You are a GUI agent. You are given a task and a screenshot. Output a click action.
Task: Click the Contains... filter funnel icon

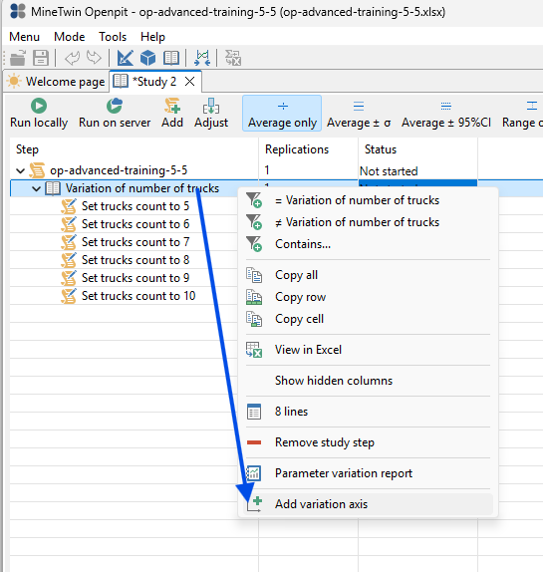click(254, 244)
